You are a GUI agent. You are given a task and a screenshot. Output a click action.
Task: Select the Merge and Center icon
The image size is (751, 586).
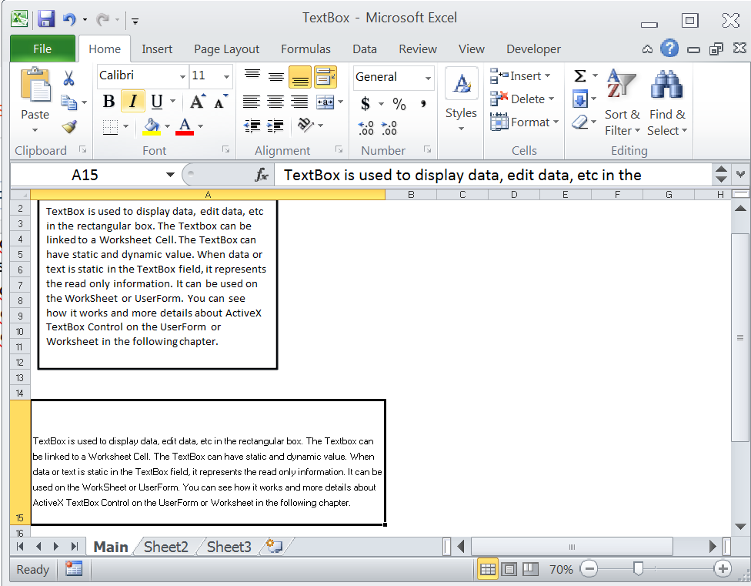click(x=324, y=102)
